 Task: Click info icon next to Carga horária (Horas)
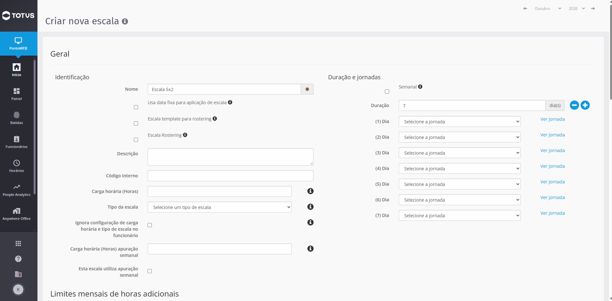pos(310,191)
